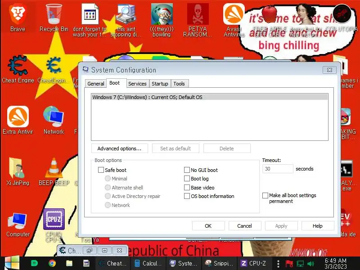Show hidden tray icons via the dots
Screen dimensions: 360x270
(278, 264)
